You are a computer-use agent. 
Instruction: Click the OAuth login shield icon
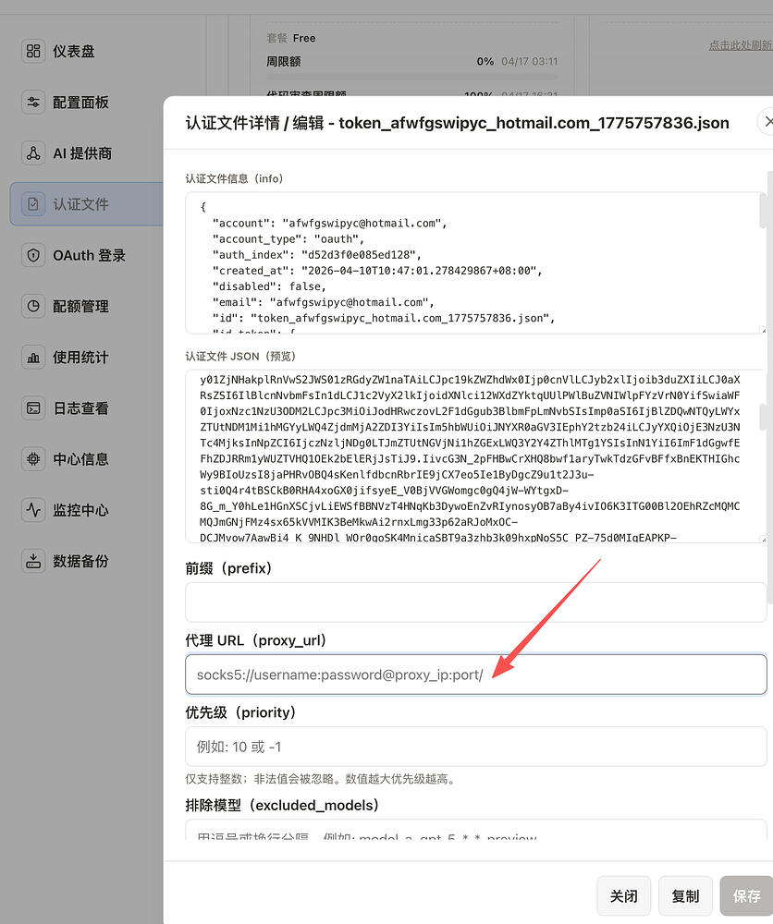coord(33,255)
